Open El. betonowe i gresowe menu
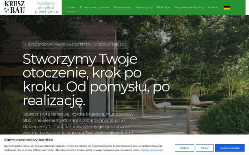This screenshot has width=249, height=155. pyautogui.click(x=95, y=7)
